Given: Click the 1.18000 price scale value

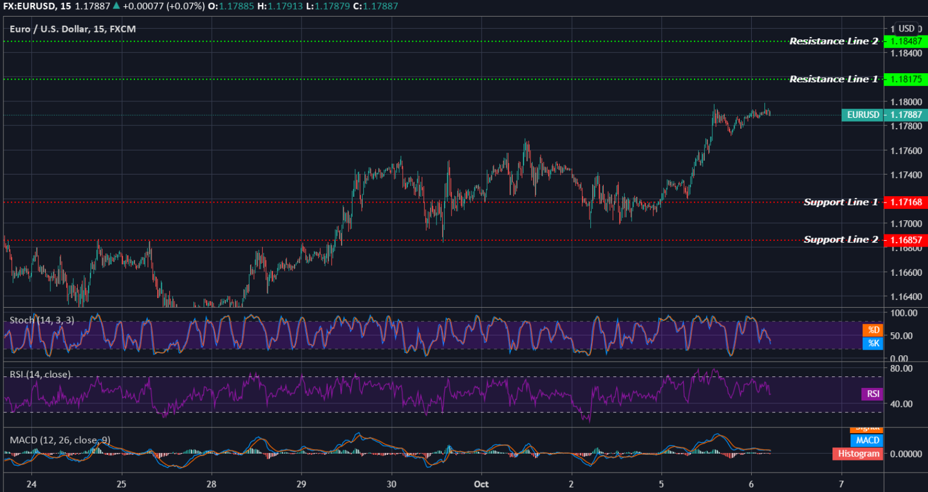Looking at the screenshot, I should click(906, 102).
